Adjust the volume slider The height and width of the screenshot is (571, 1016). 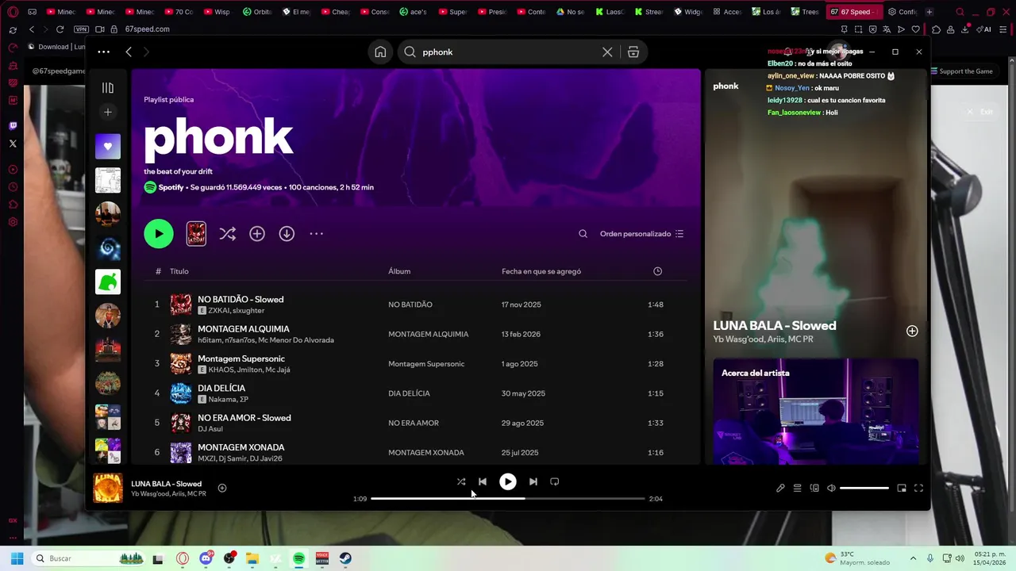864,488
